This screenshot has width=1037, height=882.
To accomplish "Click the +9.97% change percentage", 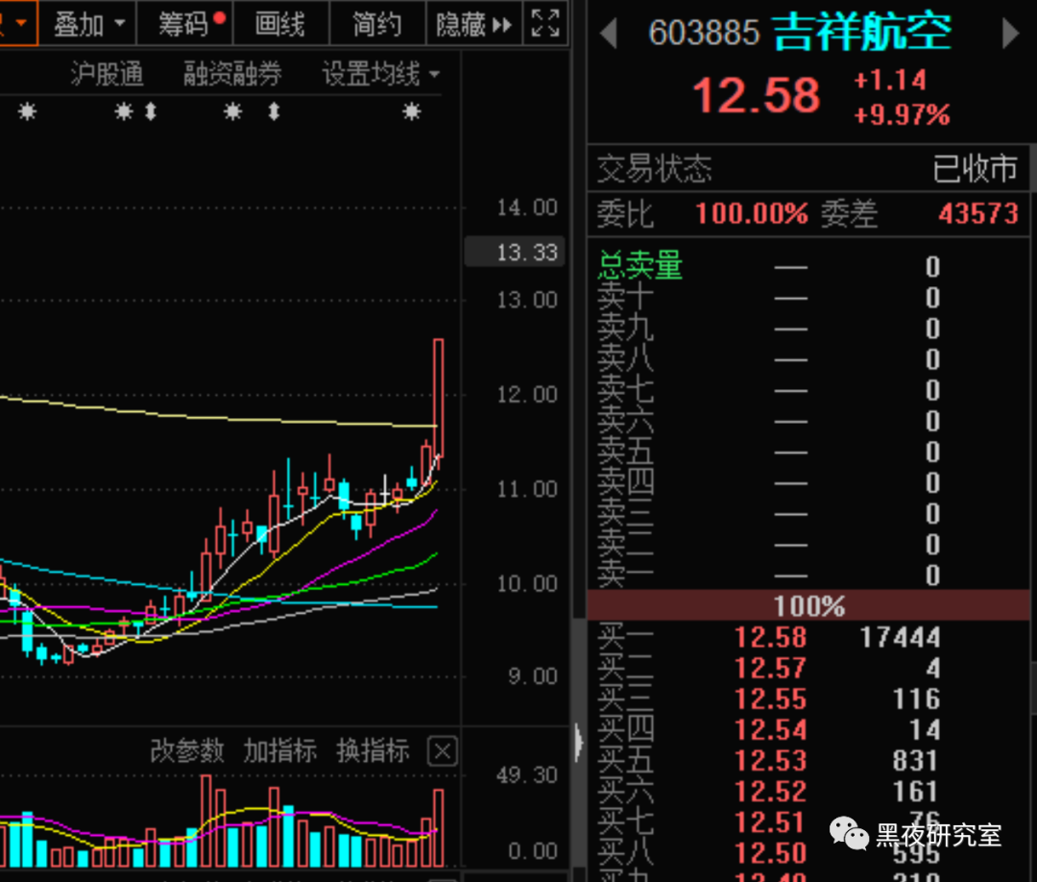I will point(902,116).
